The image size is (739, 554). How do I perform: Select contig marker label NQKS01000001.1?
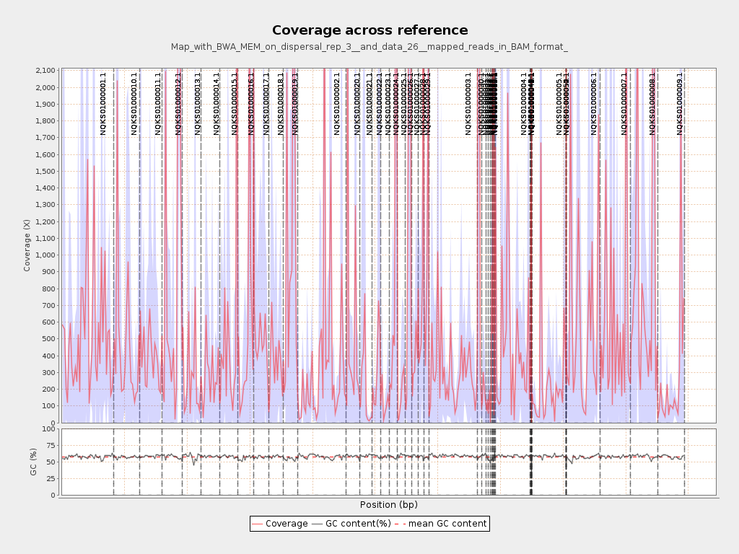click(103, 103)
